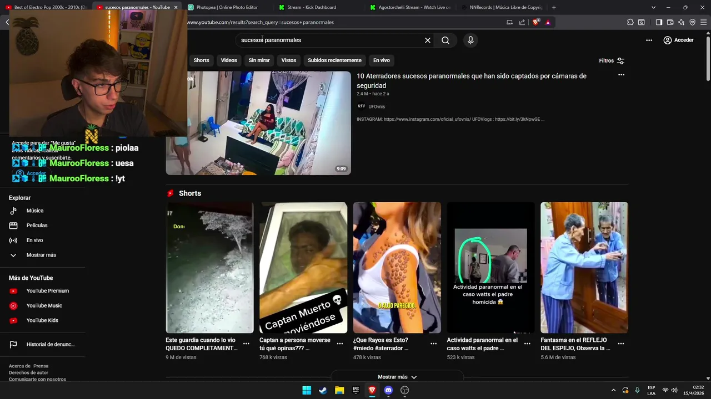Show hidden system tray icons

[x=613, y=390]
